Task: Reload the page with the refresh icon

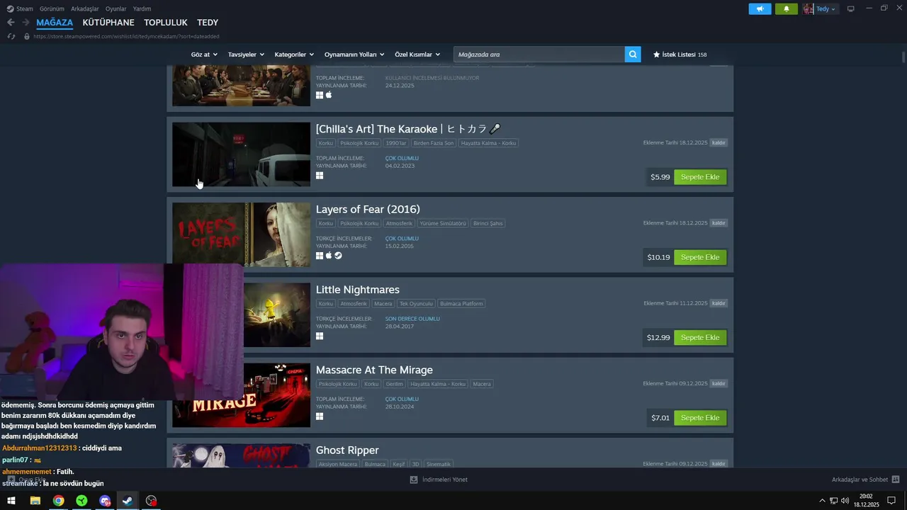Action: [11, 36]
